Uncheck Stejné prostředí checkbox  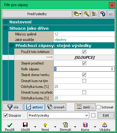84,63
